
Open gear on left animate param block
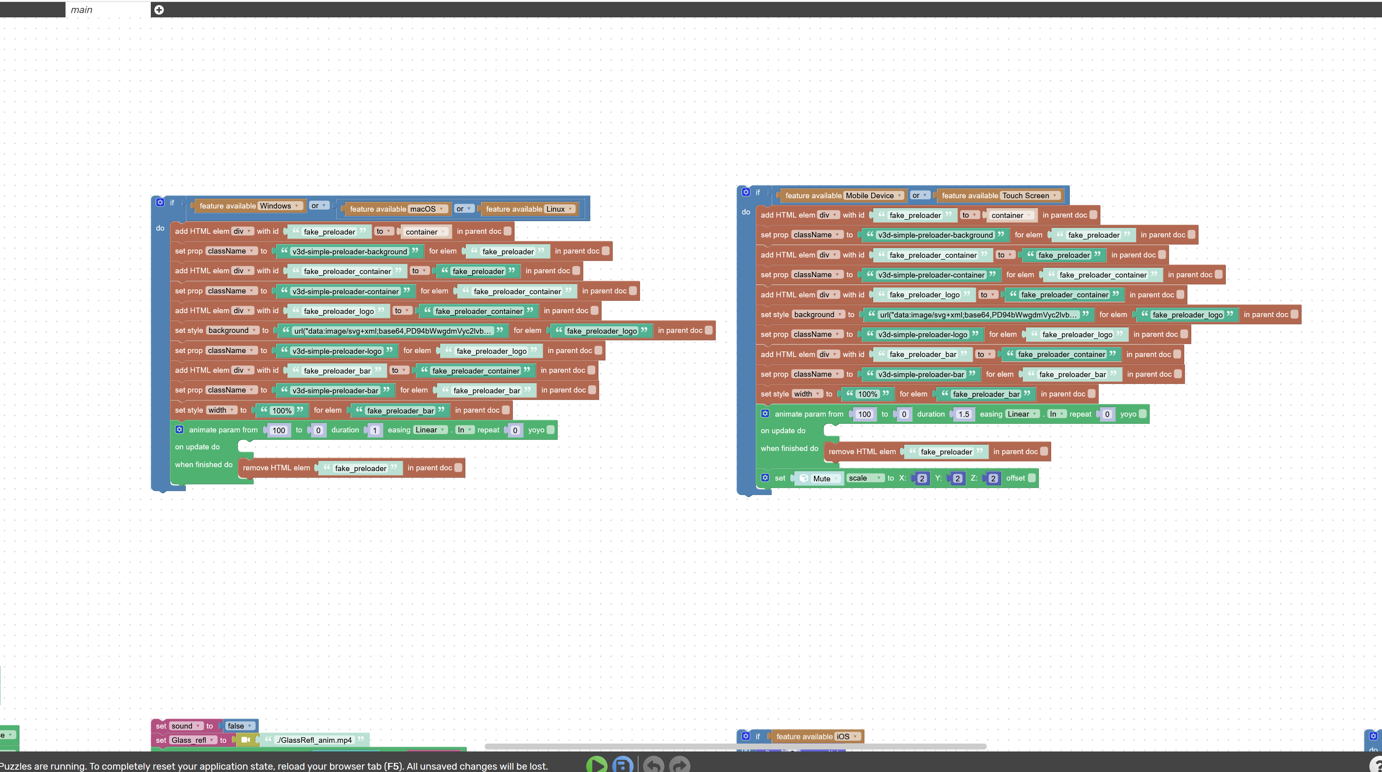(179, 430)
